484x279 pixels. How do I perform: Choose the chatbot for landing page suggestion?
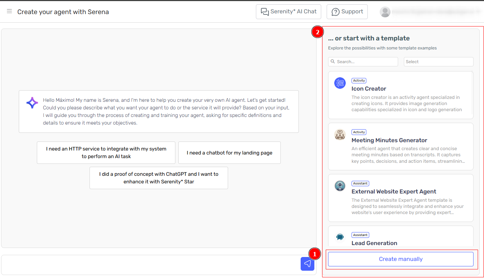pos(229,153)
